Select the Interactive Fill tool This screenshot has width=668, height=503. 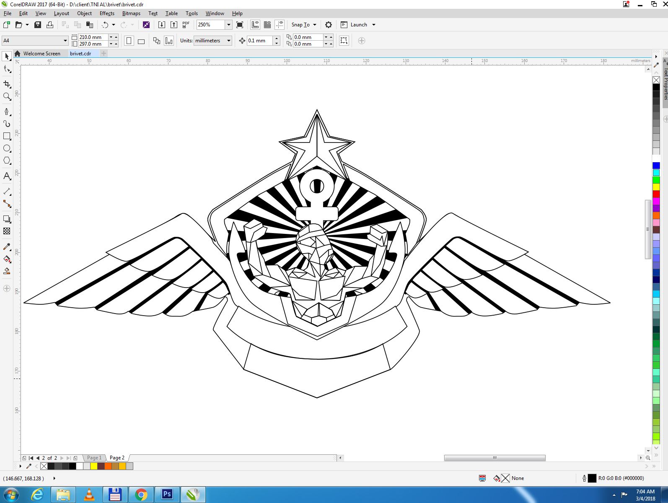pyautogui.click(x=7, y=259)
